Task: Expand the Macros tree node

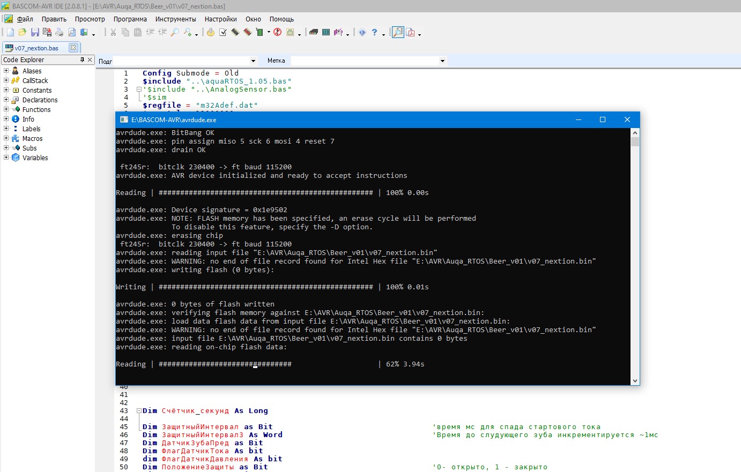Action: 6,138
